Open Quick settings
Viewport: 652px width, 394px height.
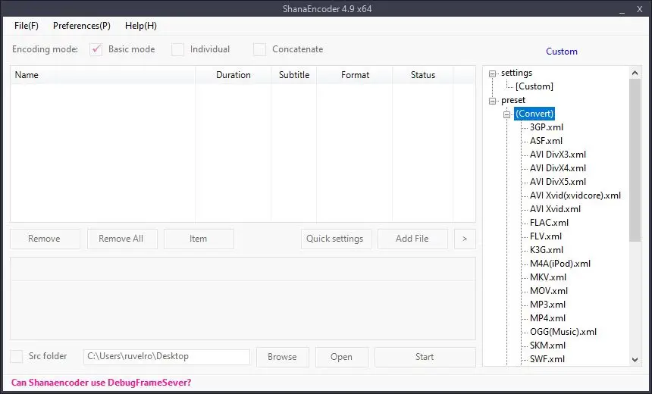[x=336, y=239]
